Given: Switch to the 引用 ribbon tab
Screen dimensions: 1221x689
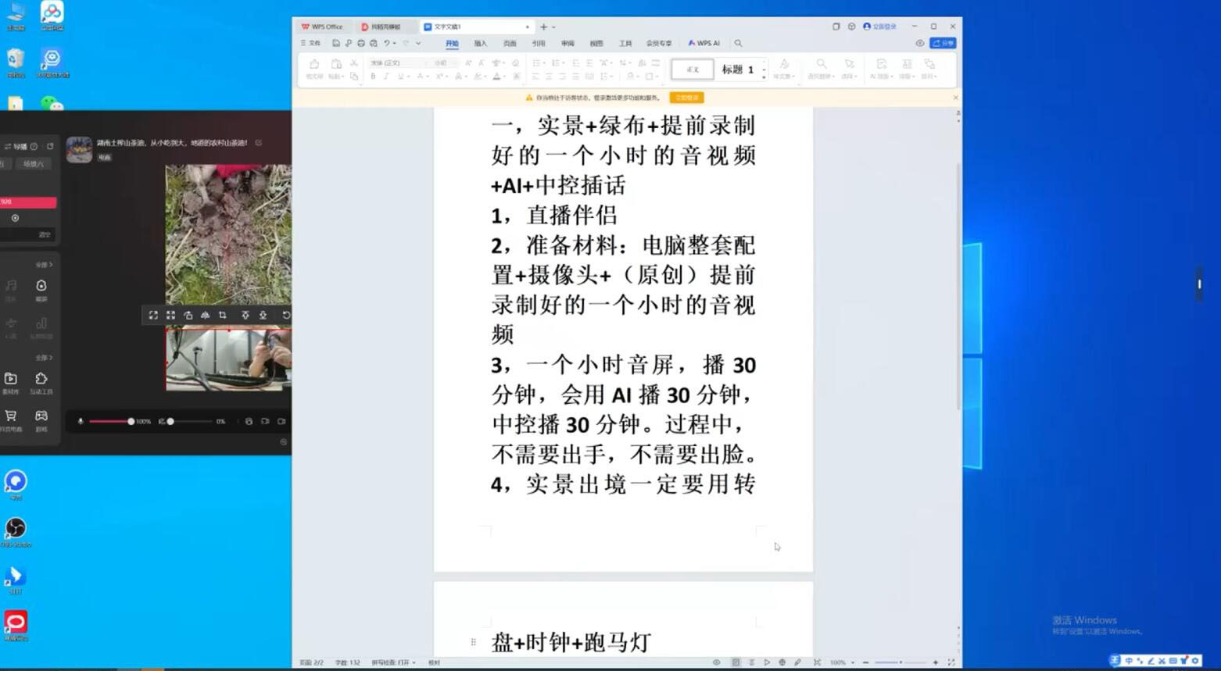Looking at the screenshot, I should [539, 44].
